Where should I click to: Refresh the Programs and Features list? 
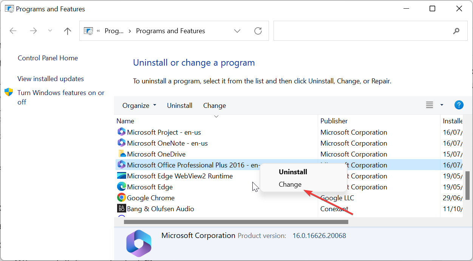pyautogui.click(x=258, y=31)
